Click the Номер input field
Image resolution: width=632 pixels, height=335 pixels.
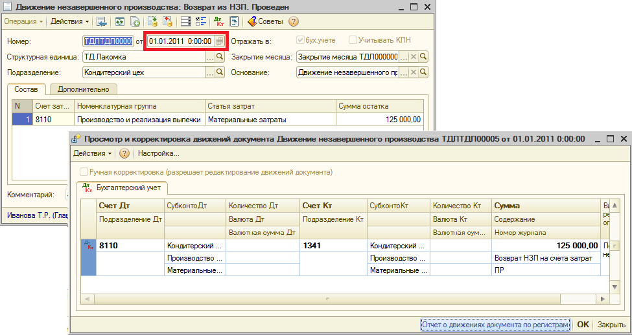pyautogui.click(x=108, y=41)
